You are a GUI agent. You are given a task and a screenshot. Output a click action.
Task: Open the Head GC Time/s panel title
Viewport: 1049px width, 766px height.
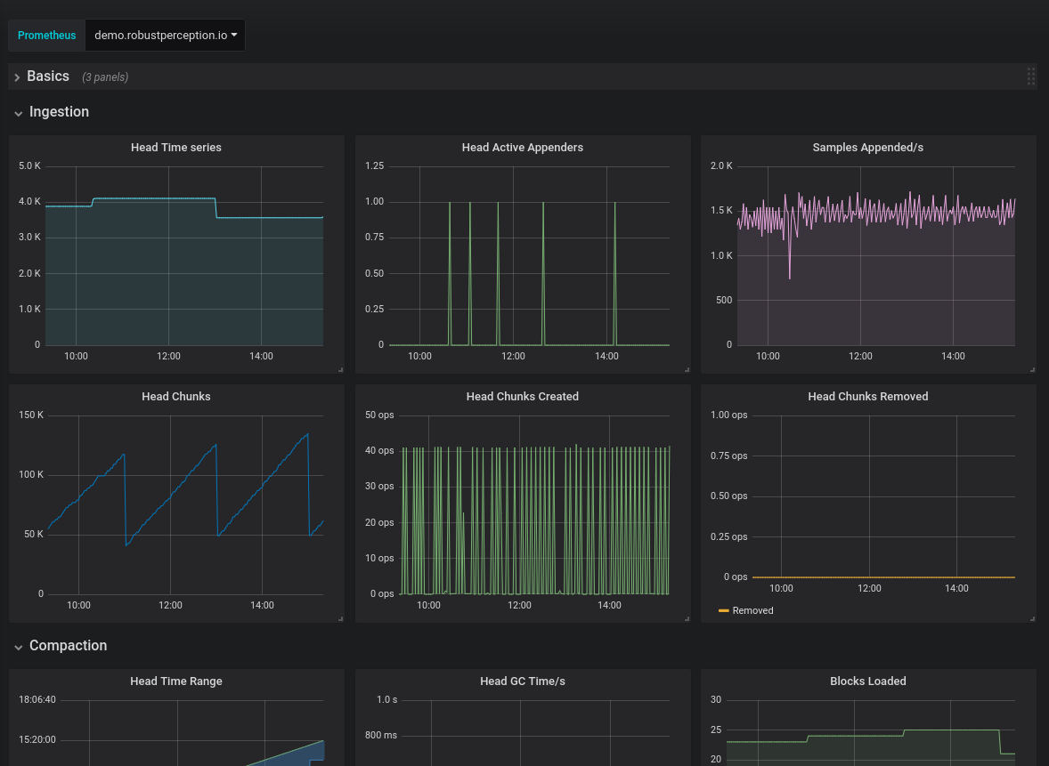[523, 681]
